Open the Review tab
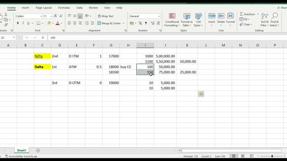Image resolution: width=287 pixels, height=161 pixels. [x=93, y=8]
